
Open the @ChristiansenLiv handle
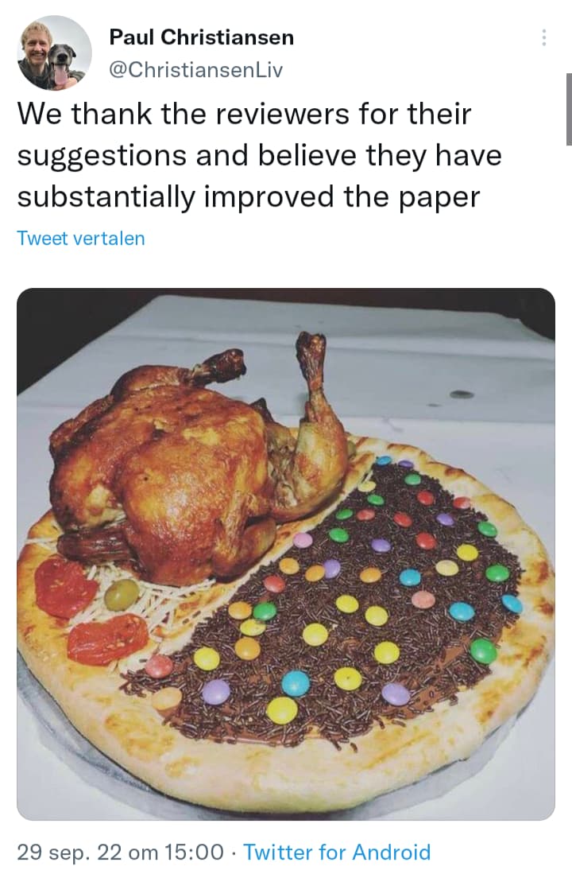[x=196, y=70]
